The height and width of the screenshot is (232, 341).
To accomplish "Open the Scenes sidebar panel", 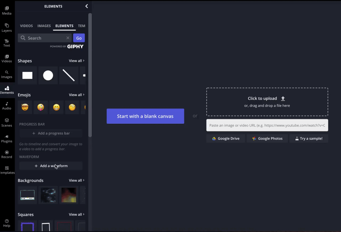I will (x=7, y=123).
